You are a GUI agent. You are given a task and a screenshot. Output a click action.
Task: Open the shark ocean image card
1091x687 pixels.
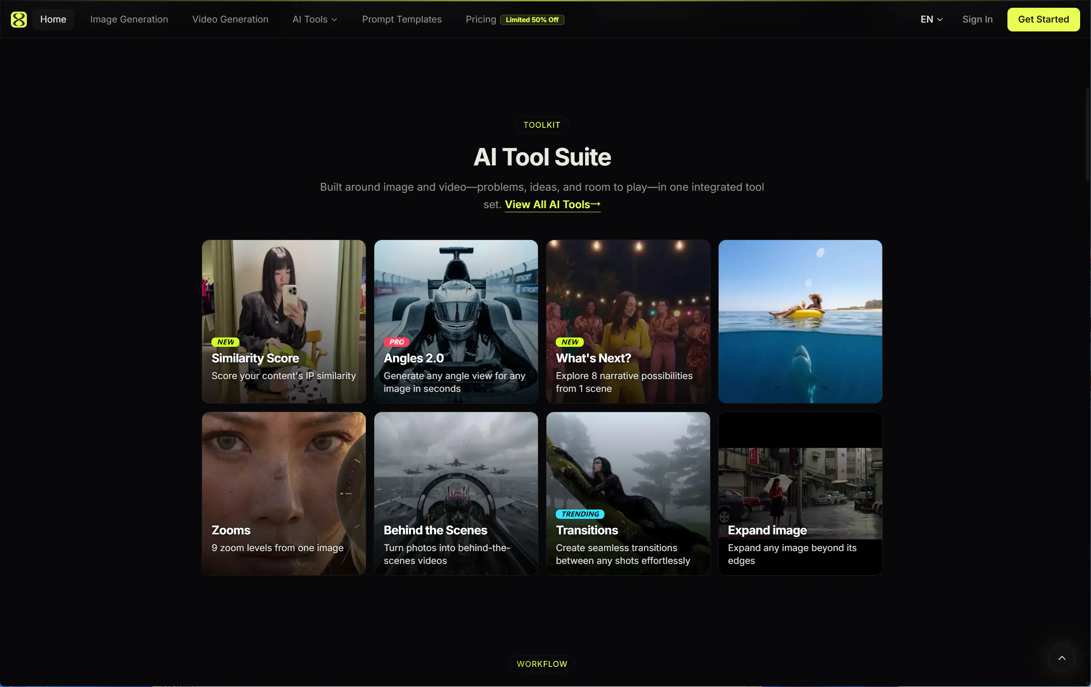(800, 322)
